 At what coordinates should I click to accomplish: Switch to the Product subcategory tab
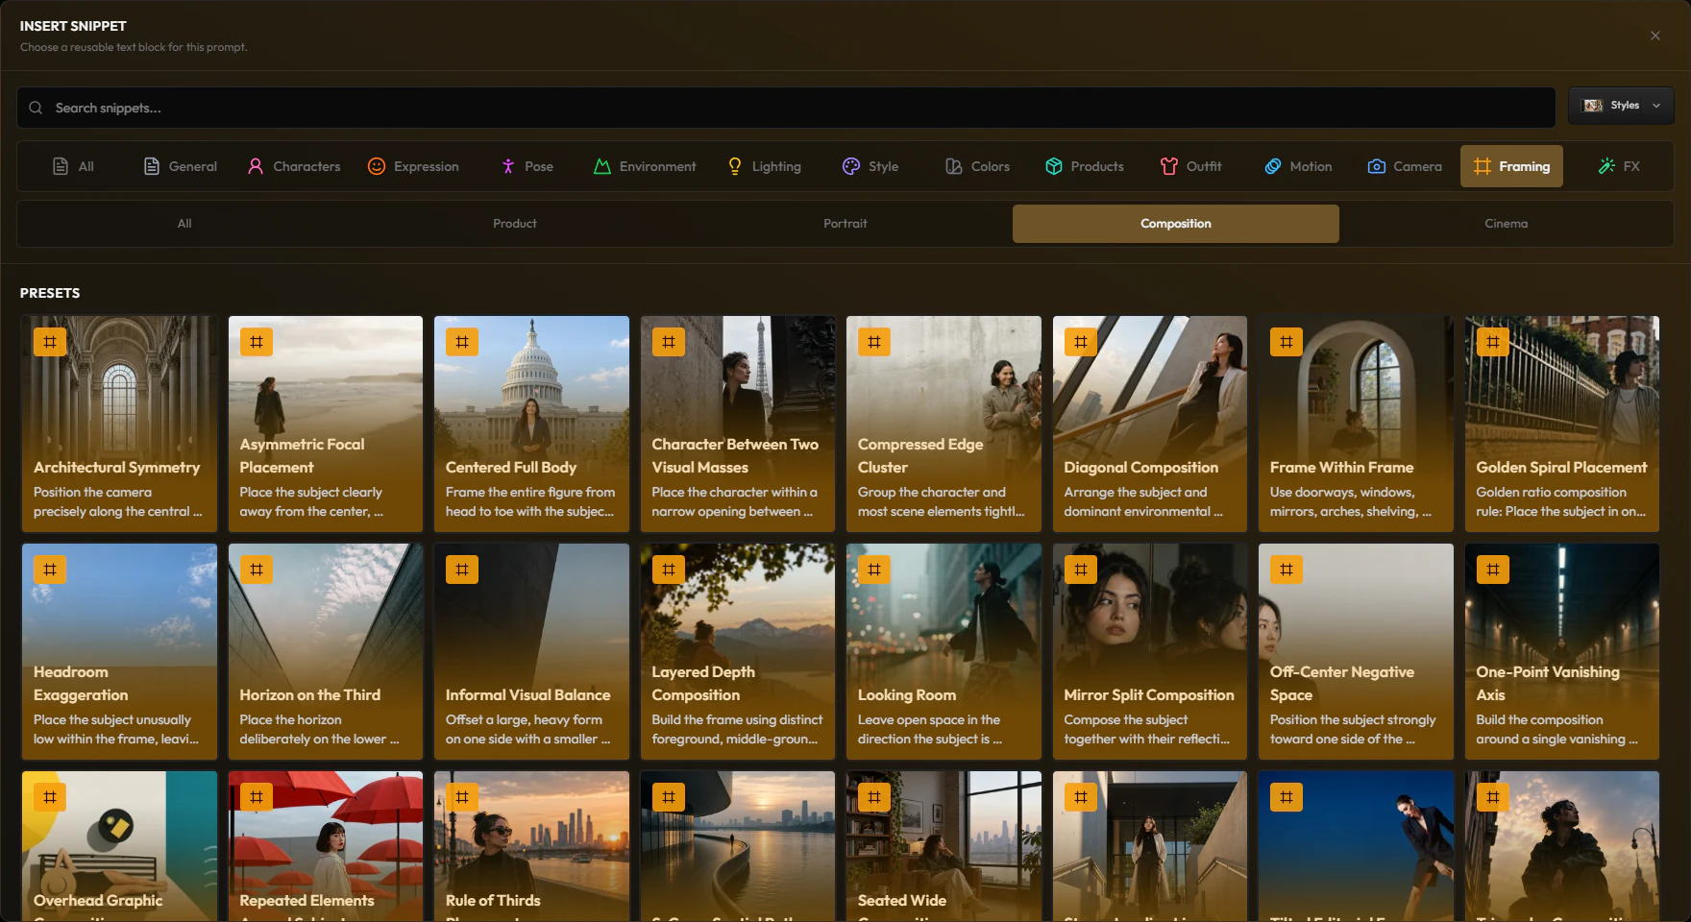pos(515,224)
